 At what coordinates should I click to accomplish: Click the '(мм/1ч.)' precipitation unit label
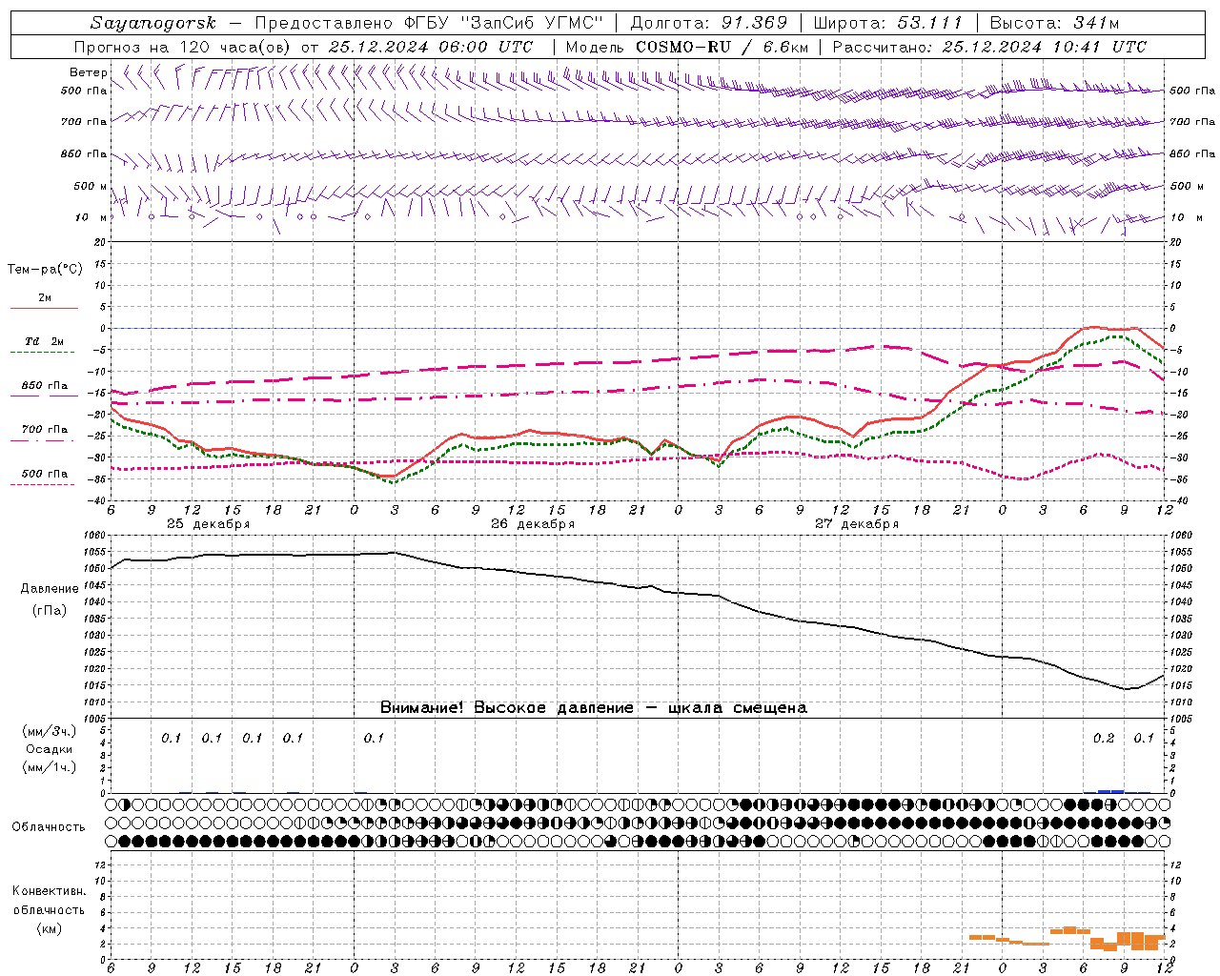[x=50, y=767]
